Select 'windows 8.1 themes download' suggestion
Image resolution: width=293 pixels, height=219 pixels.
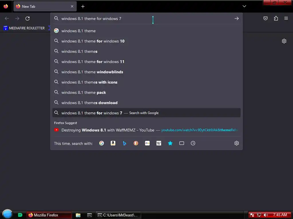(146, 103)
